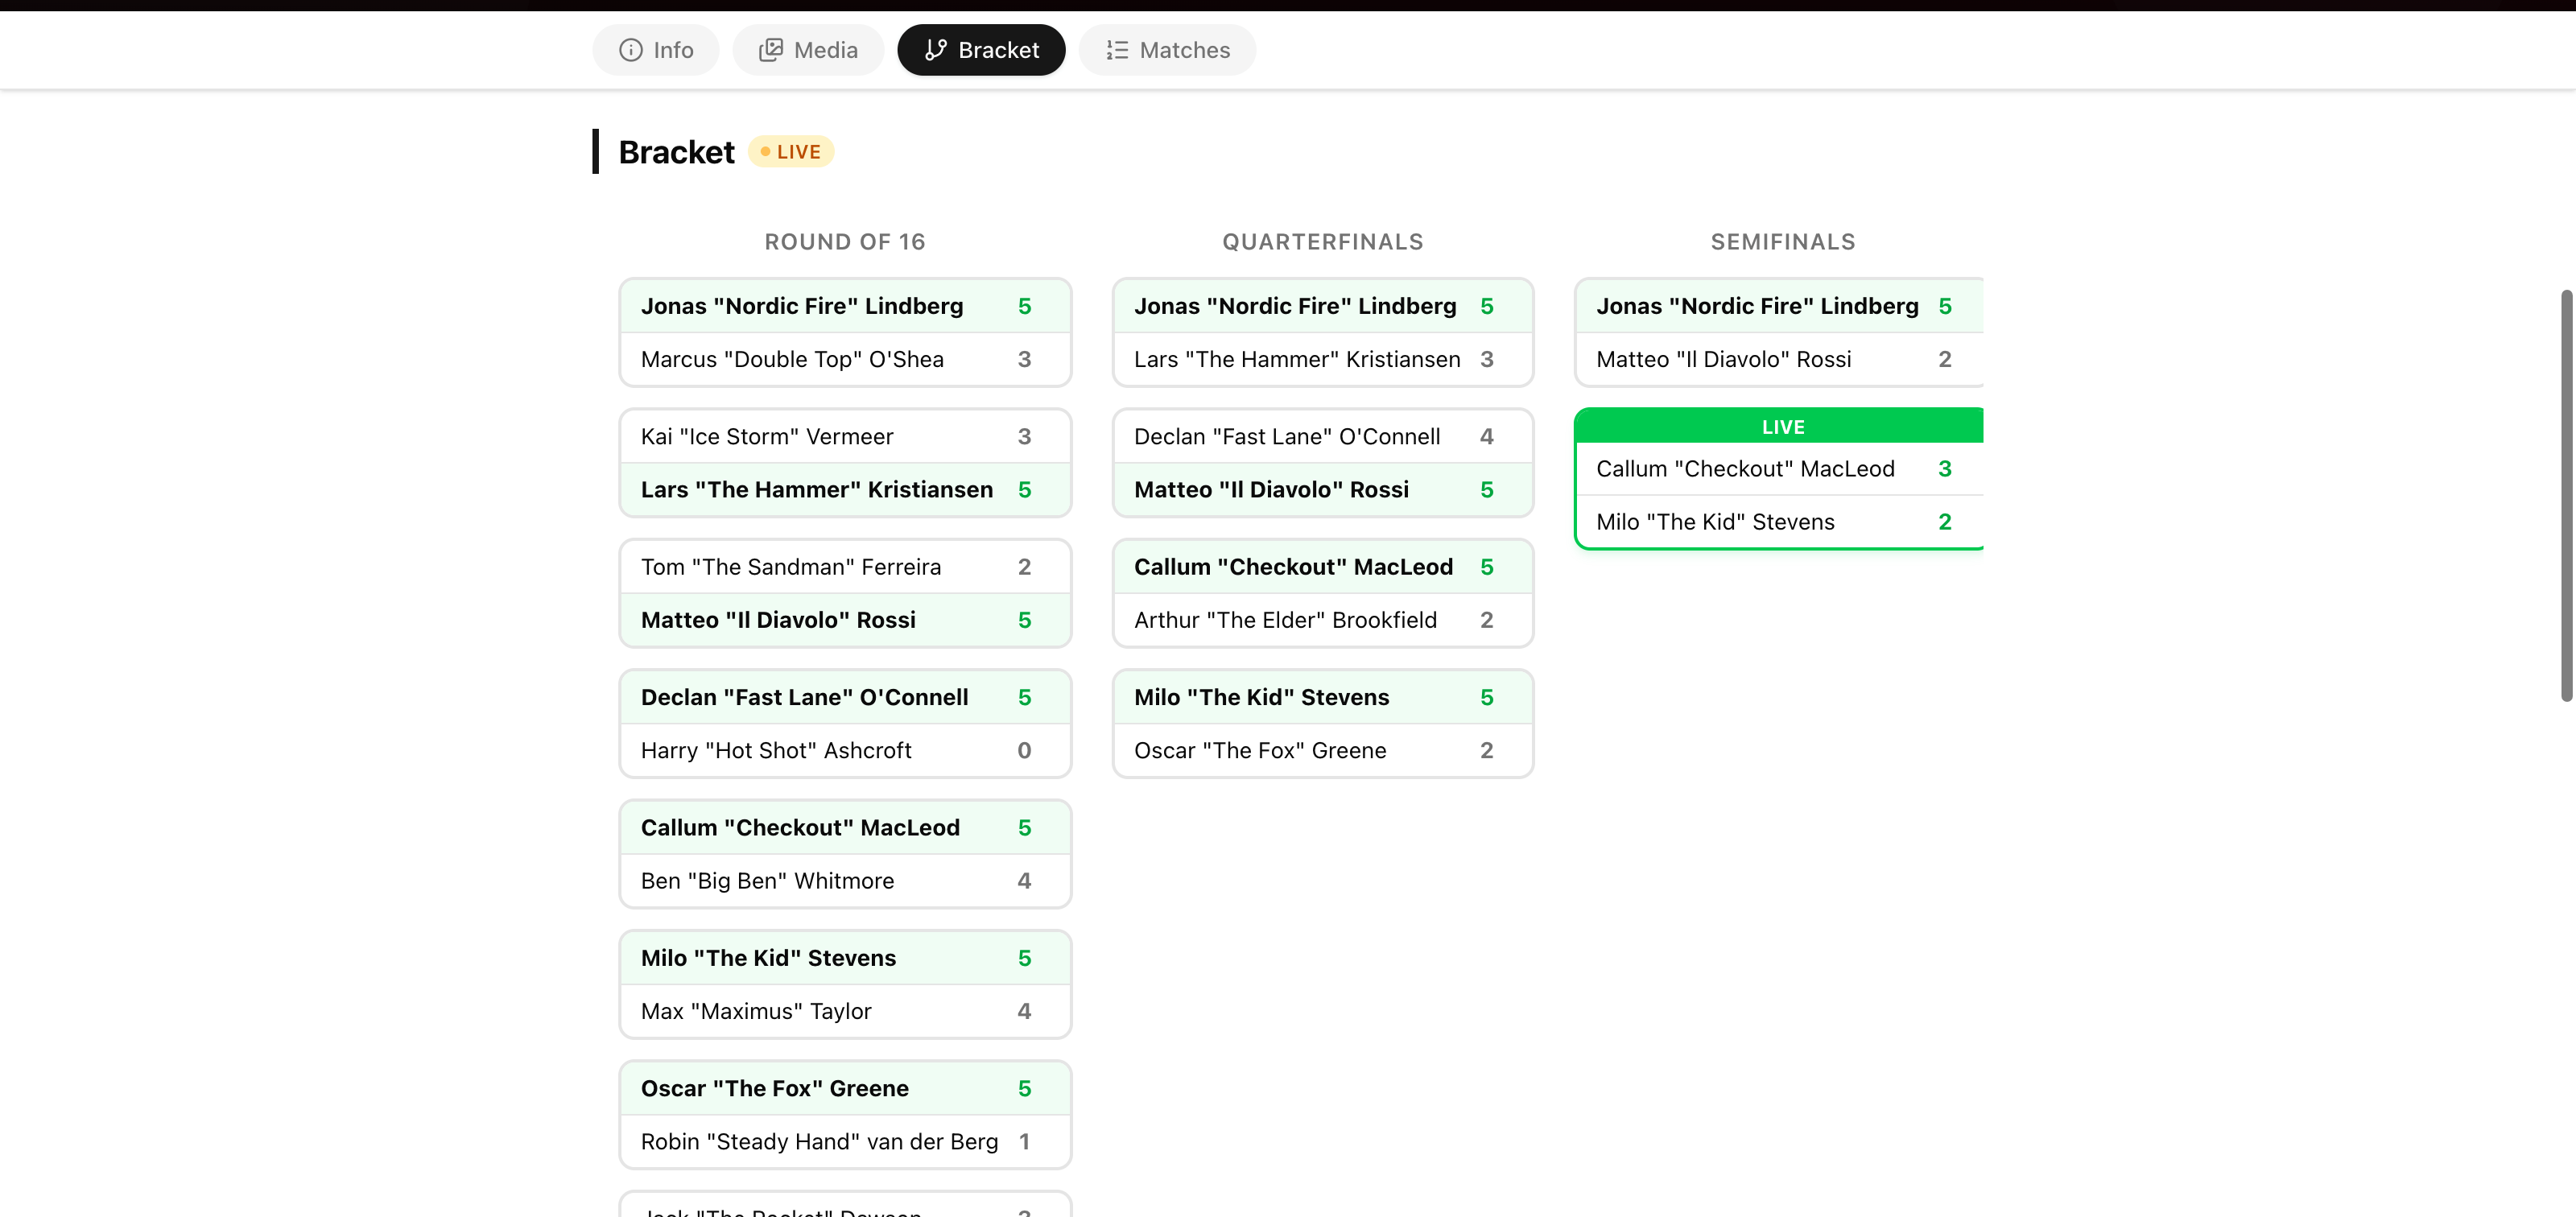The image size is (2576, 1217).
Task: Select Matteo Rossi in Quarterfinals
Action: coord(1322,489)
